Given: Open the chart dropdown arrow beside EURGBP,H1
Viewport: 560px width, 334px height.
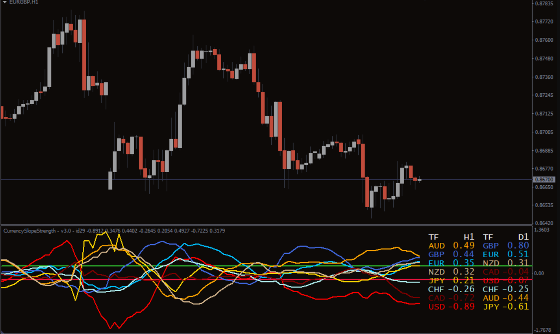Looking at the screenshot, I should (4, 2).
